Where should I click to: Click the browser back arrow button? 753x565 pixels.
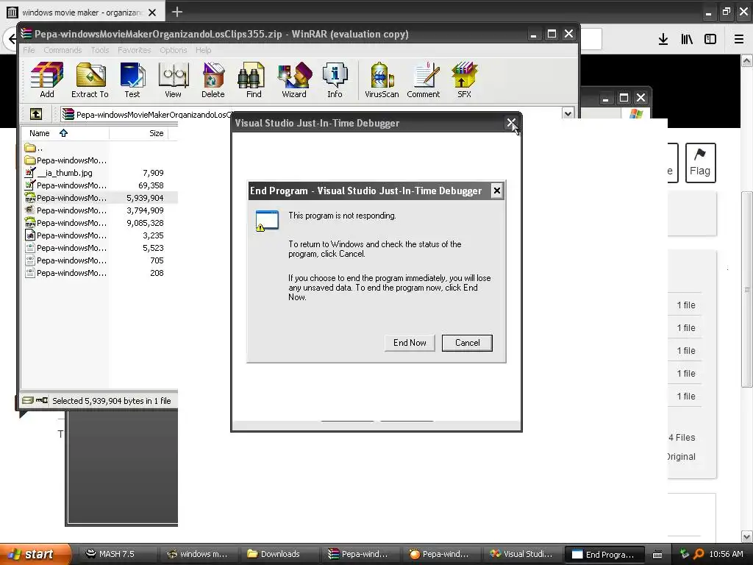tap(12, 40)
